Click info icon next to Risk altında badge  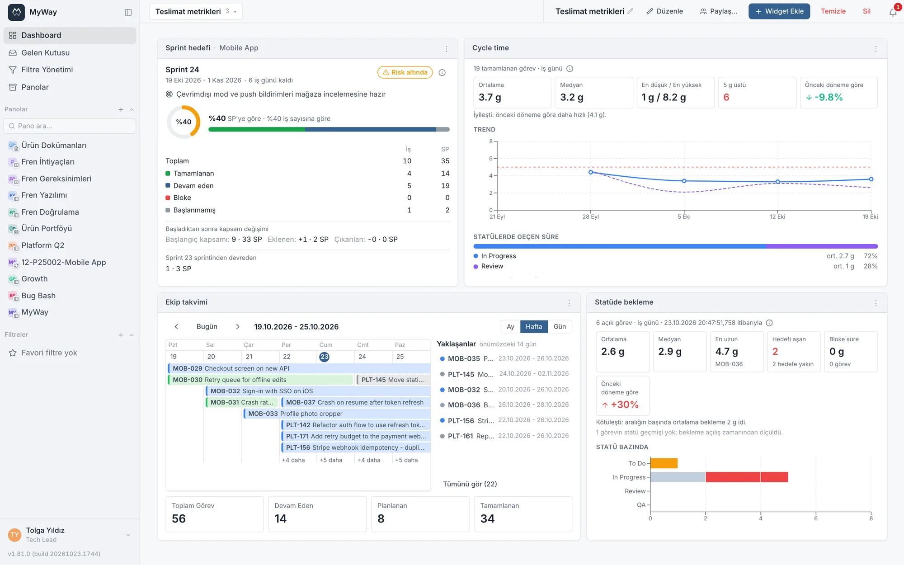[x=442, y=73]
